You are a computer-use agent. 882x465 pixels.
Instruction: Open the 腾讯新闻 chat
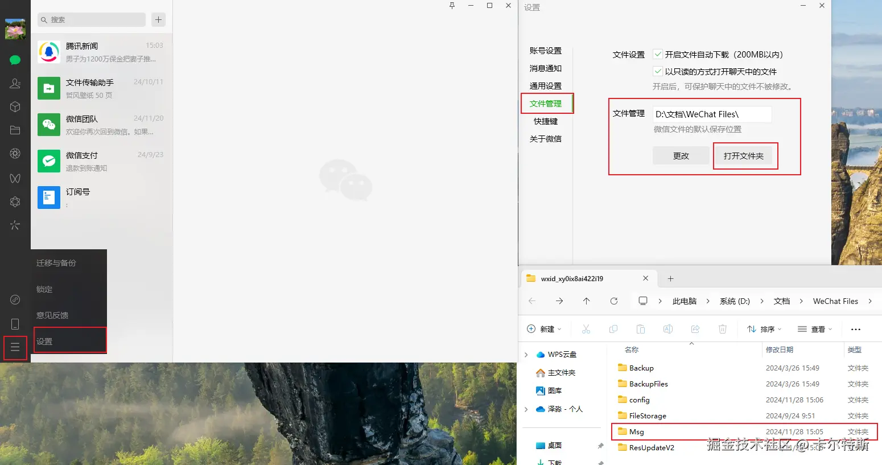click(101, 52)
